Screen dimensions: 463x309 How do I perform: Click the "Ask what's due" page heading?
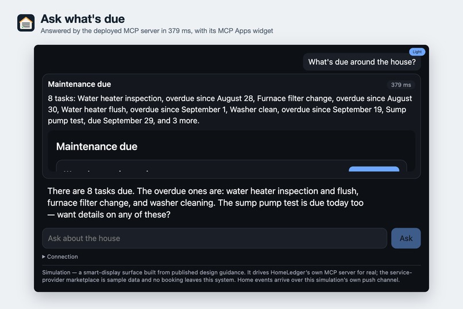83,19
